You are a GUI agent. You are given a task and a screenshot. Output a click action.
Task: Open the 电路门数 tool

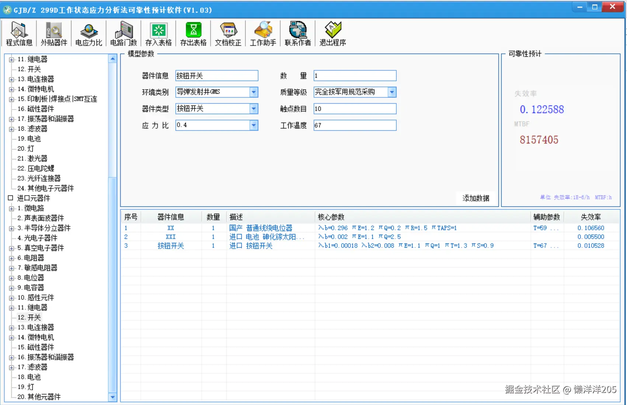pyautogui.click(x=123, y=33)
